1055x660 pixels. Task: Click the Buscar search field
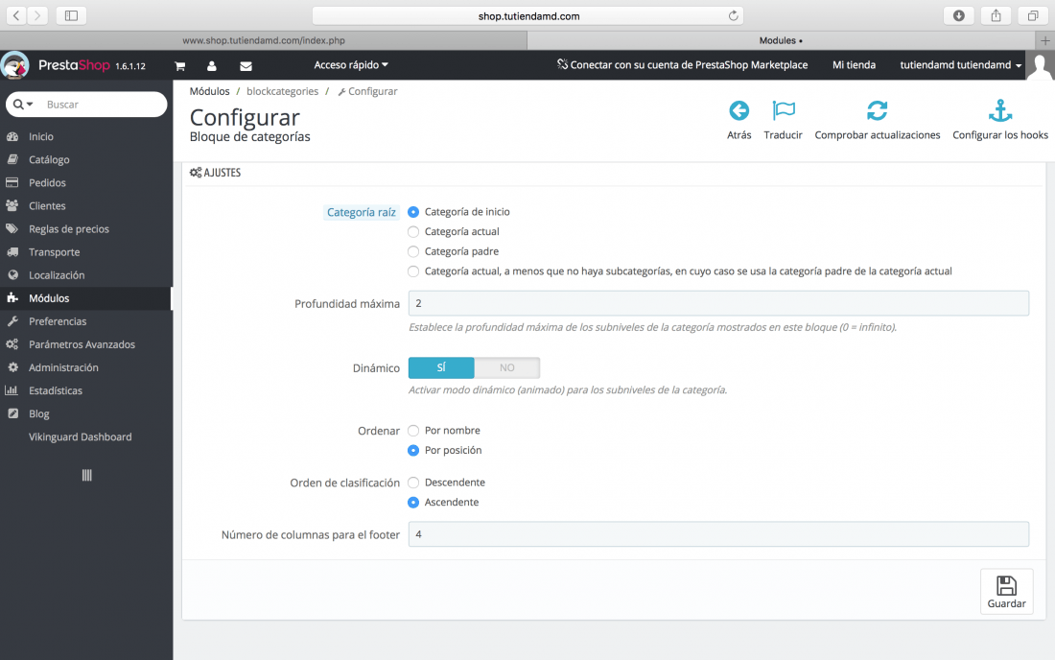click(x=101, y=105)
